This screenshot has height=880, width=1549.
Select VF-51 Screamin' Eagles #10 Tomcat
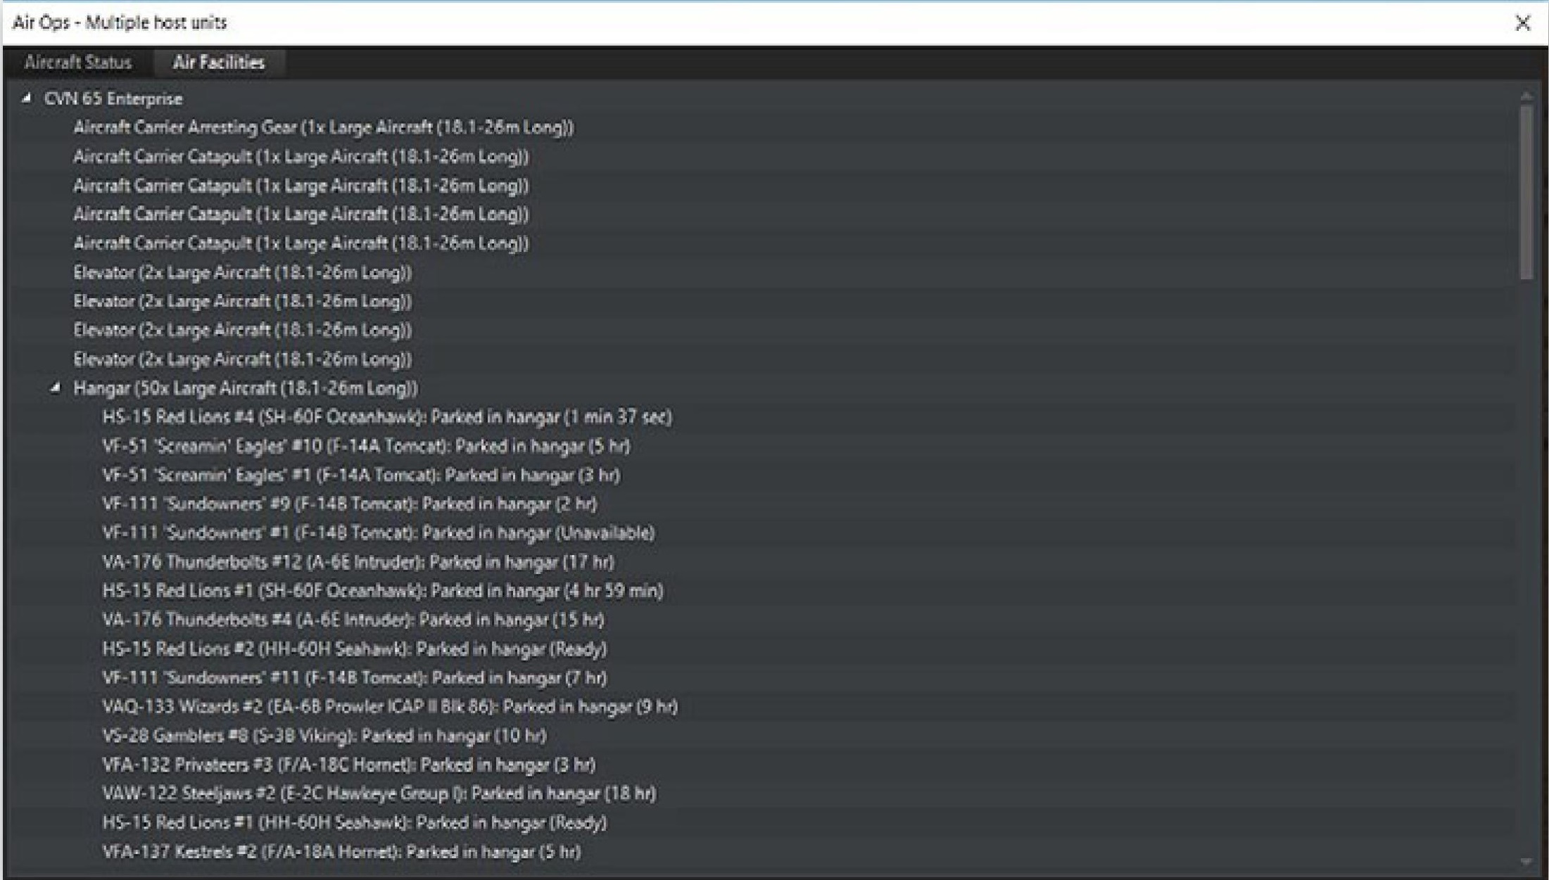[366, 446]
